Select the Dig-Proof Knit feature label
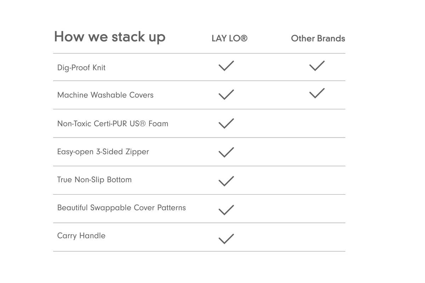 click(81, 68)
